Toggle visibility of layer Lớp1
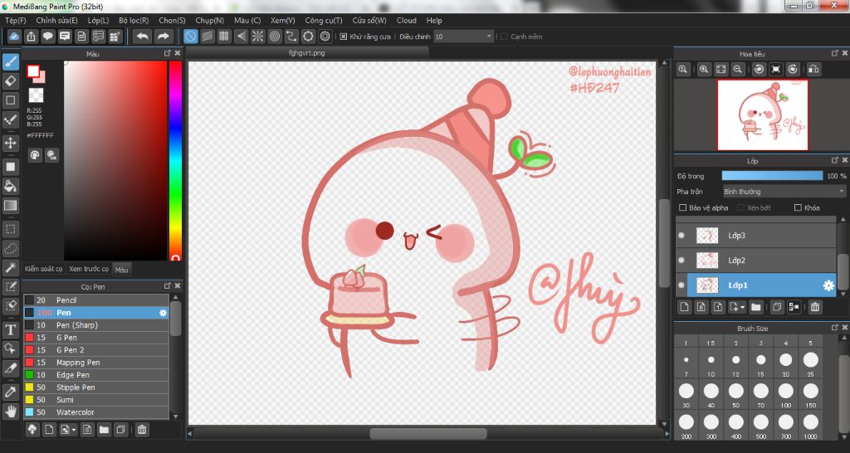 [x=681, y=285]
